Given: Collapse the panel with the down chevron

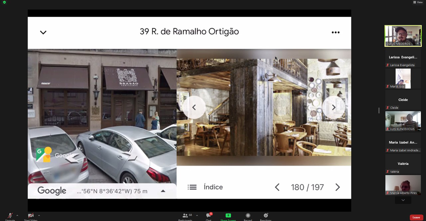Looking at the screenshot, I should pos(43,32).
